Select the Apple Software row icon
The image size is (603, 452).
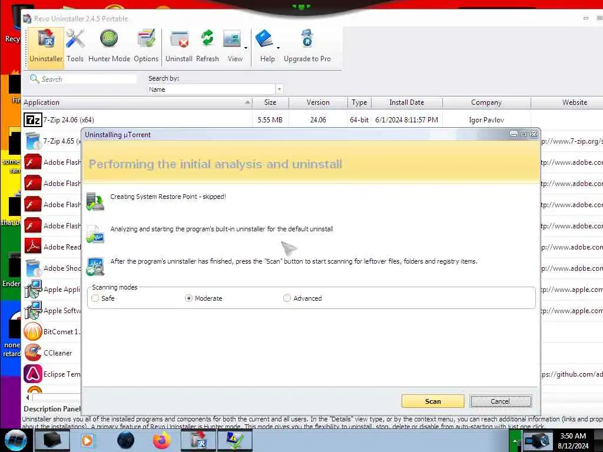33,310
